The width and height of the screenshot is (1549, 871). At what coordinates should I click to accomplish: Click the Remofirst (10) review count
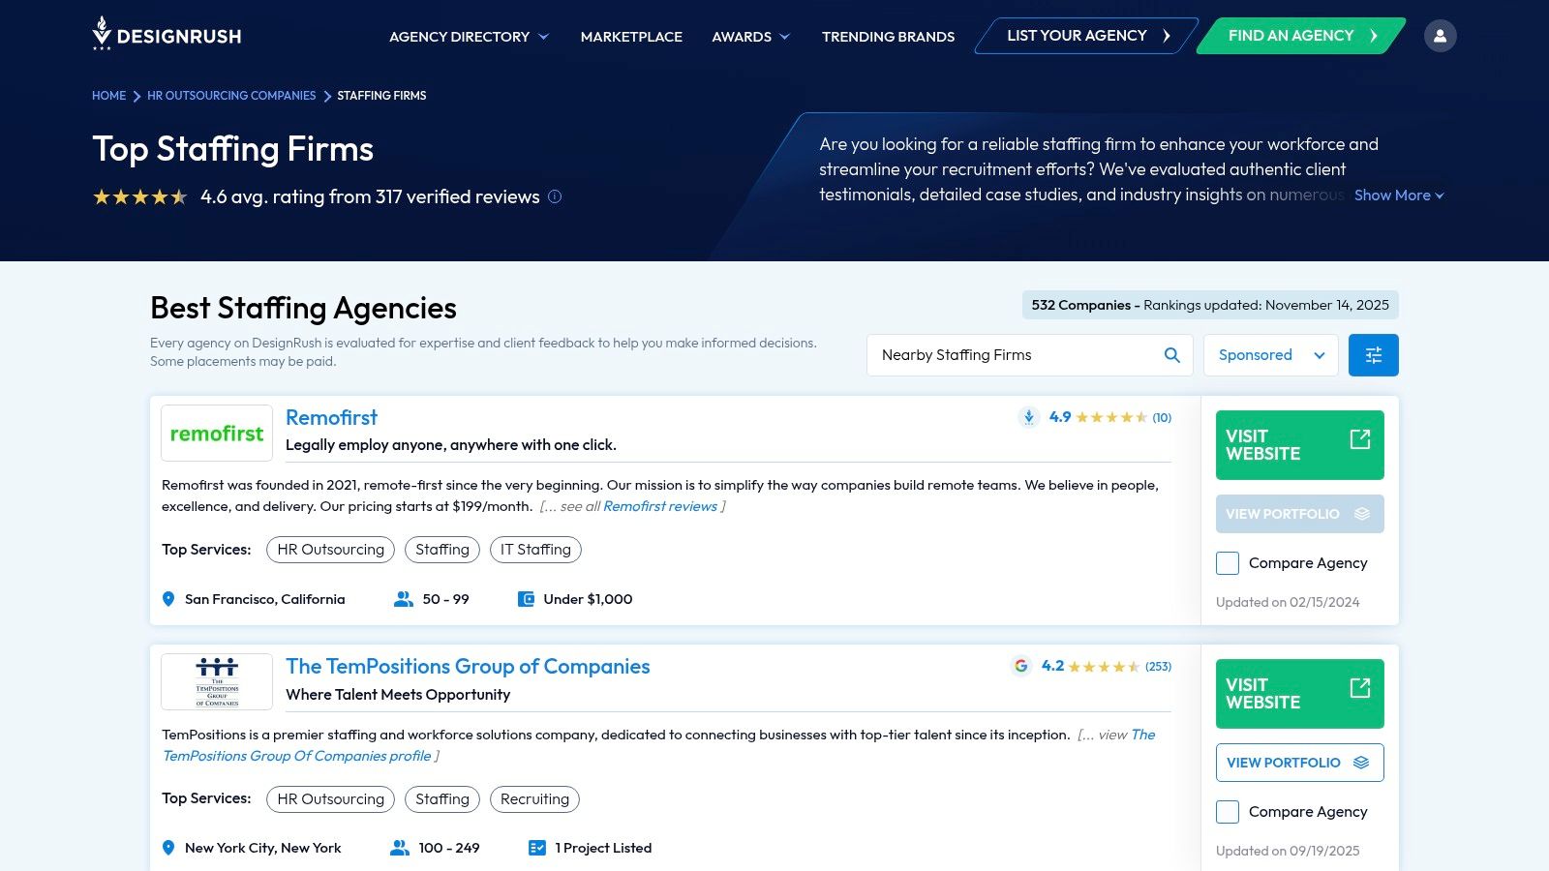tap(1162, 418)
